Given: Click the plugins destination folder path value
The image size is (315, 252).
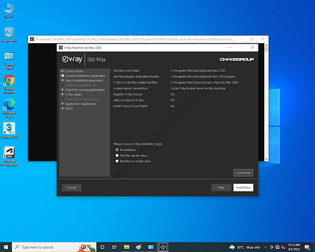Looking at the screenshot, I should pyautogui.click(x=203, y=77).
